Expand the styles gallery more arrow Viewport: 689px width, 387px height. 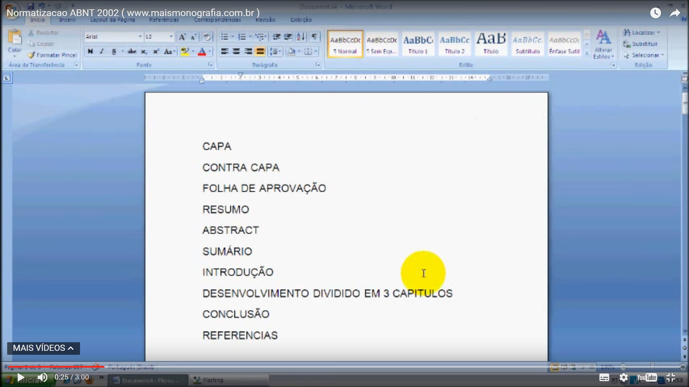pyautogui.click(x=587, y=53)
